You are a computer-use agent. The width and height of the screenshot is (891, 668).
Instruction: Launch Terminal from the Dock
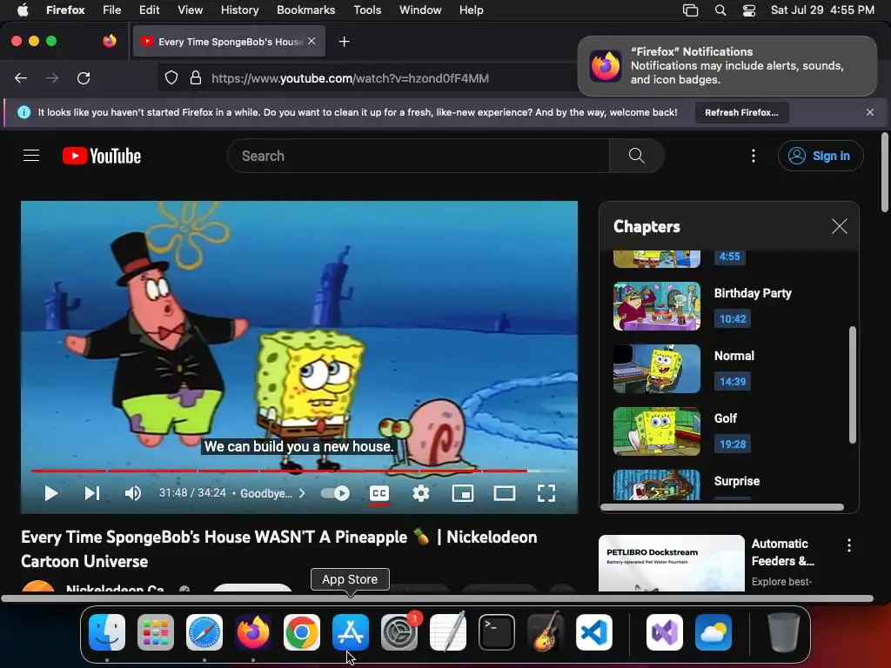(x=497, y=631)
